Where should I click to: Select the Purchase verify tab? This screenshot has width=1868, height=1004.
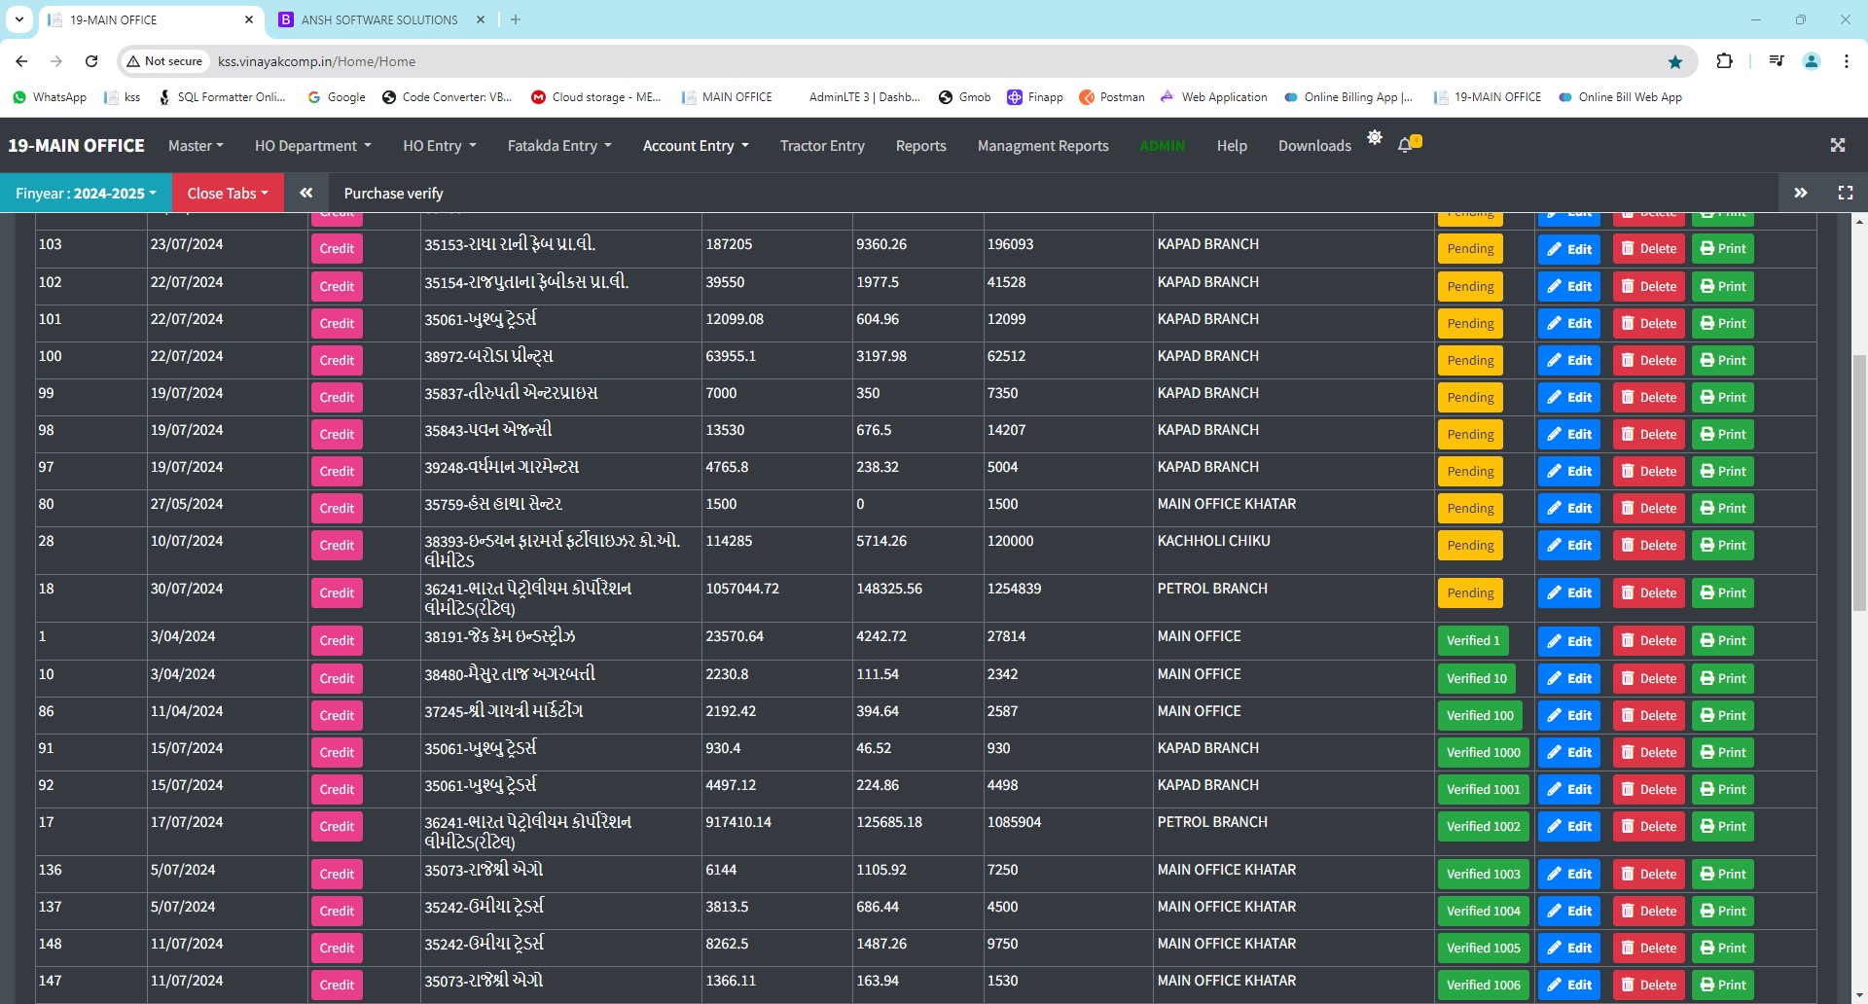click(x=393, y=193)
